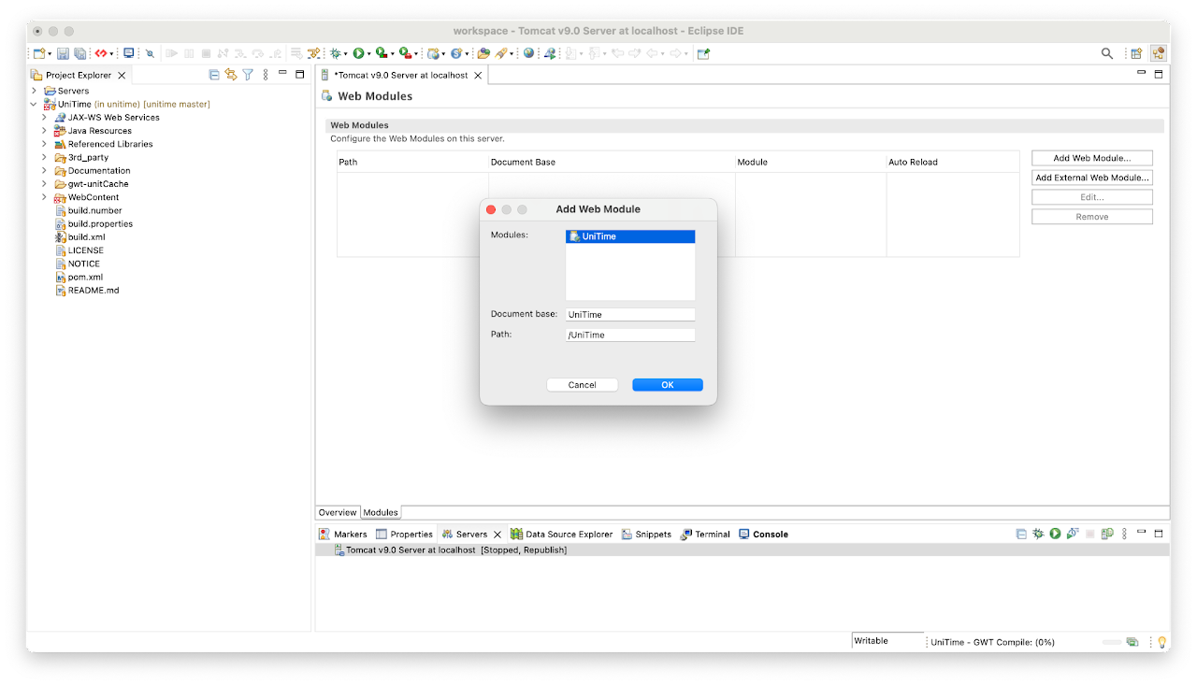Open the web browser globe icon
This screenshot has width=1197, height=685.
(528, 54)
